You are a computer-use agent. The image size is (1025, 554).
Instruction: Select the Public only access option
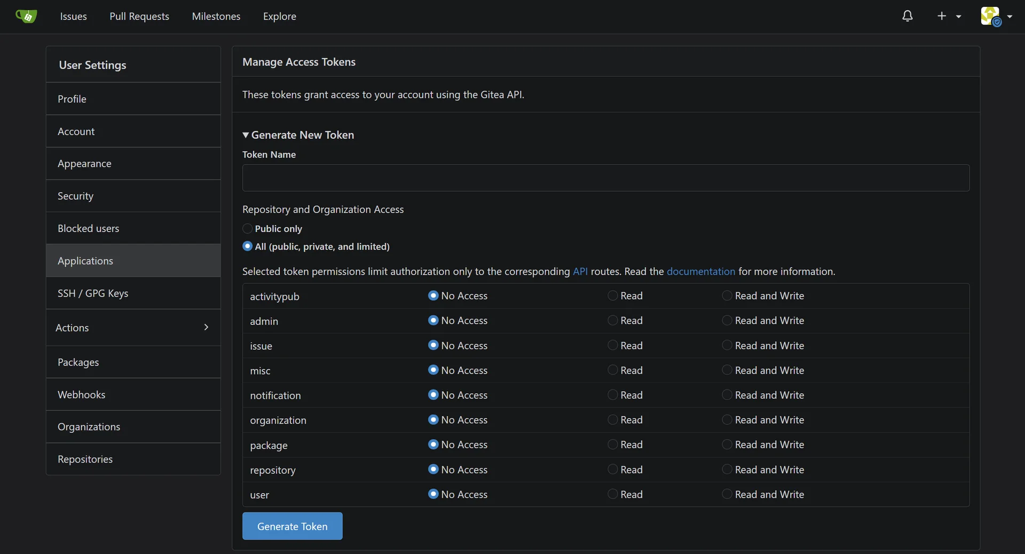(247, 229)
